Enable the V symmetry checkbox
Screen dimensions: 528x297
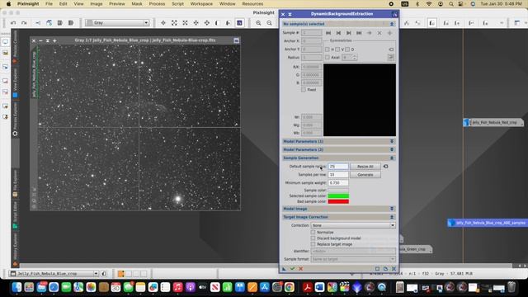[x=337, y=49]
